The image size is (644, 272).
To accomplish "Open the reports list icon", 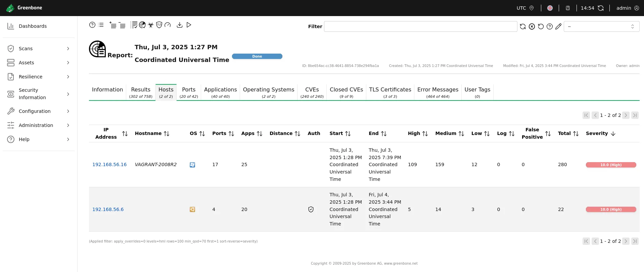I will coord(101,25).
